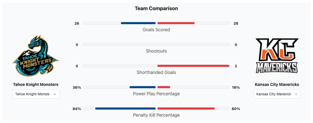
Task: Click the Tahoe Knight Monsters dragon logo
Action: tap(36, 56)
